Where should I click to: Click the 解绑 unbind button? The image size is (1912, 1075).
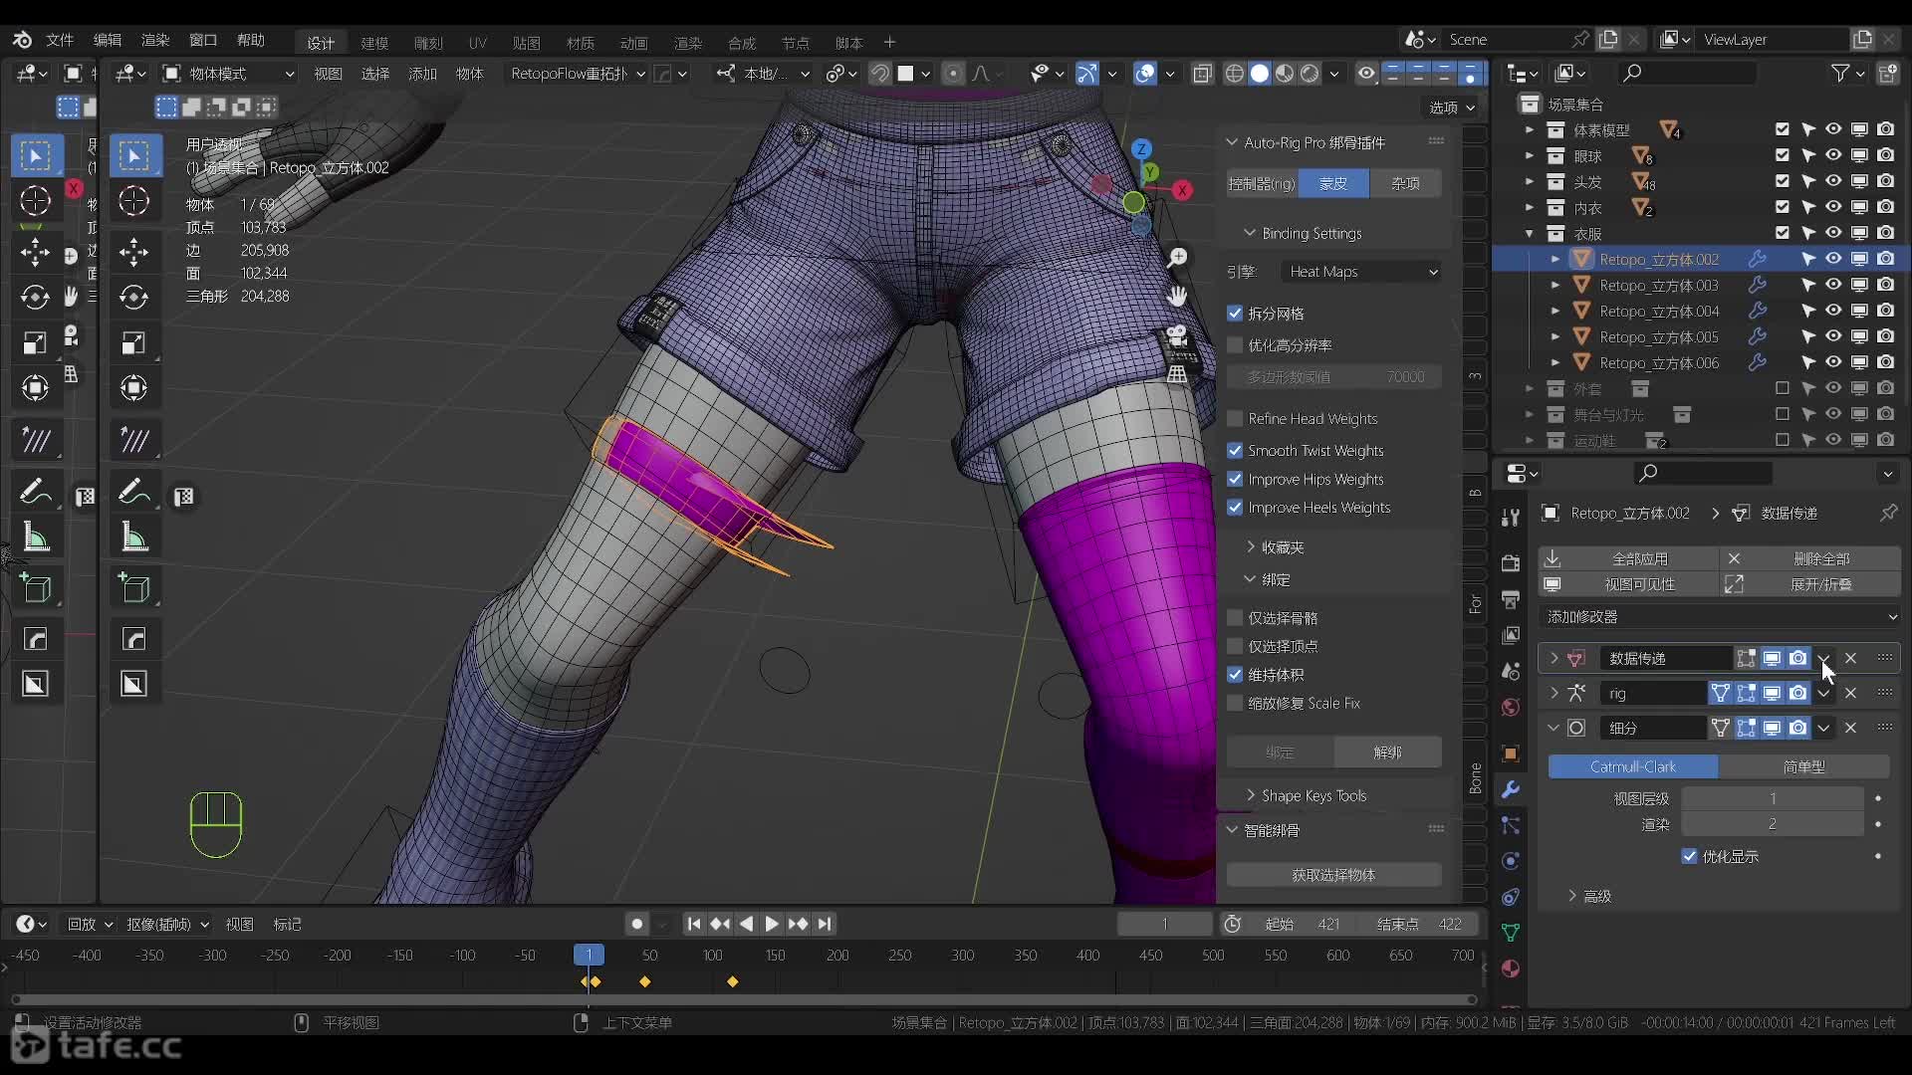(x=1387, y=752)
